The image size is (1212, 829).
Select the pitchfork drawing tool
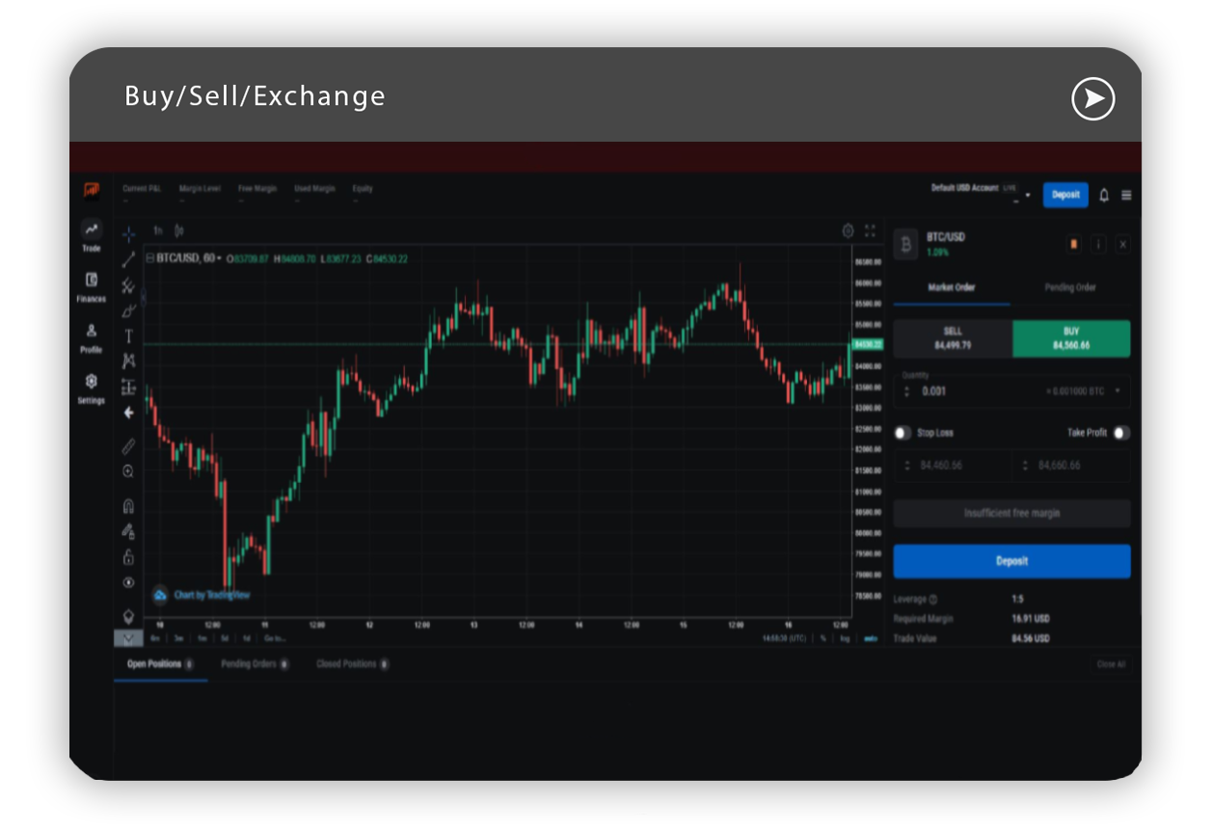click(x=128, y=285)
